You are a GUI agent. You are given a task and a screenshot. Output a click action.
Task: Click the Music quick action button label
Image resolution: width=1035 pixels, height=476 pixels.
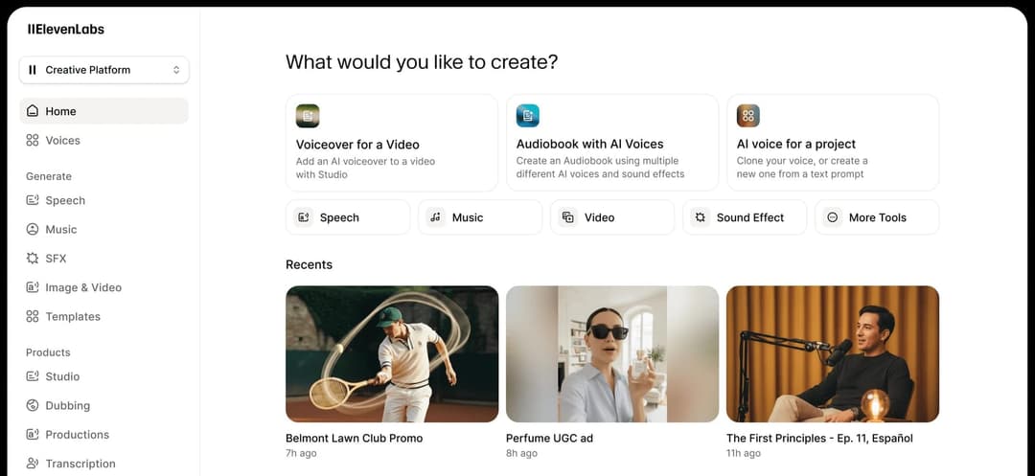468,217
